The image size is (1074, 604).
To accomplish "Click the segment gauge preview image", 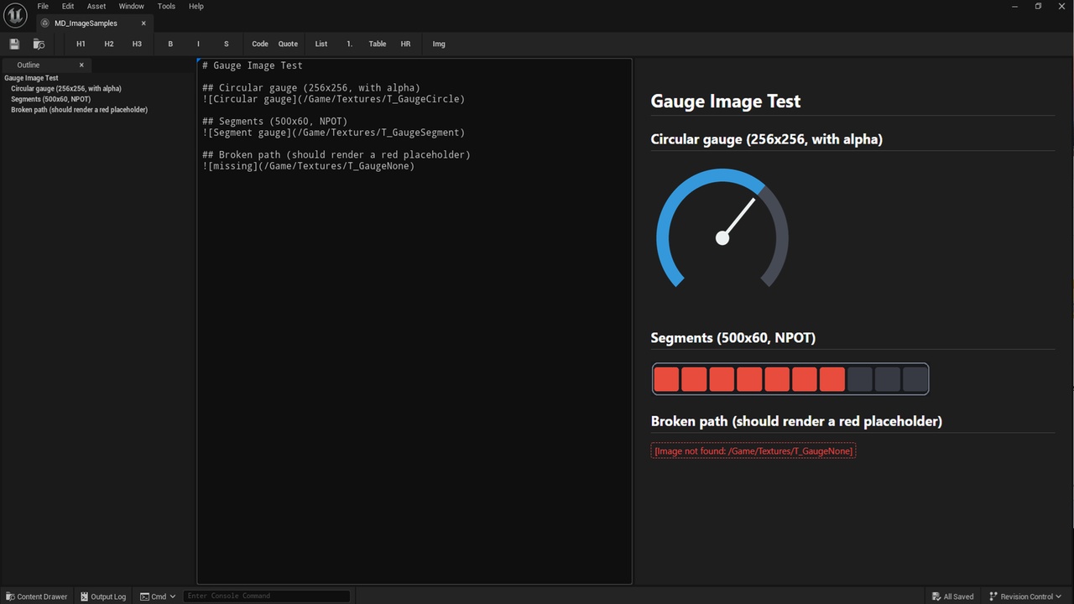I will [x=790, y=378].
